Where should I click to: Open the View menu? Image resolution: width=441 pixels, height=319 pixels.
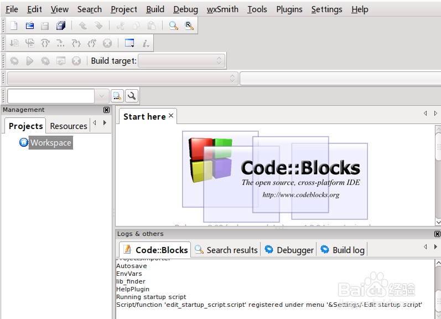(x=60, y=9)
